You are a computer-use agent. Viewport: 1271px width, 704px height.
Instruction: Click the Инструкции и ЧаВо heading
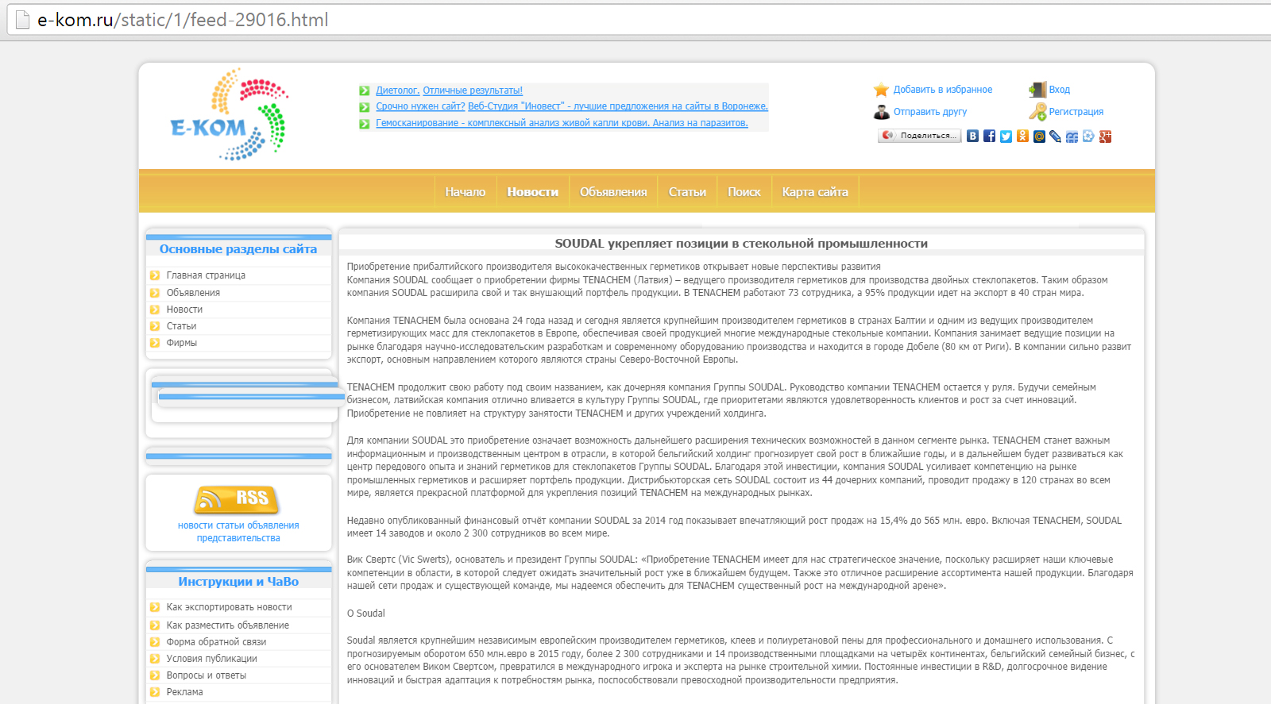(x=238, y=582)
